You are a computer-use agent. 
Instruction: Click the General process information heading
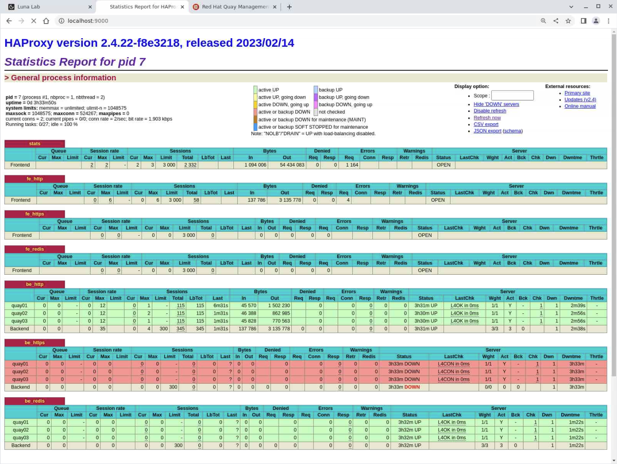click(x=64, y=78)
